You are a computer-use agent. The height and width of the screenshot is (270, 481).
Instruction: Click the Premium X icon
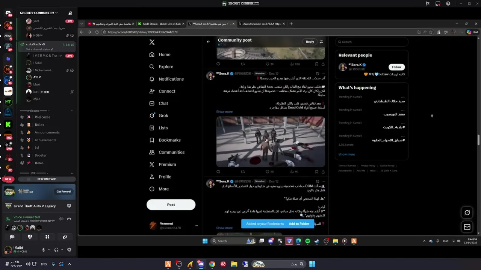152,164
